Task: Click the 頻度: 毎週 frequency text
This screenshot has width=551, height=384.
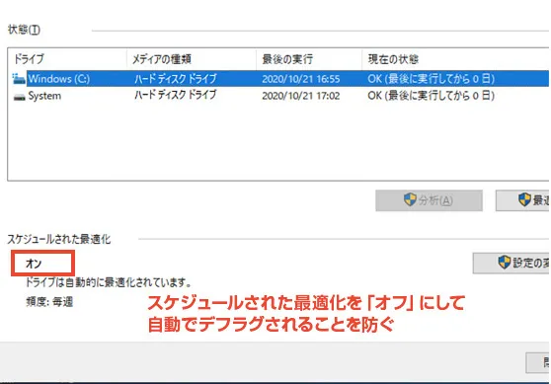Action: [49, 302]
